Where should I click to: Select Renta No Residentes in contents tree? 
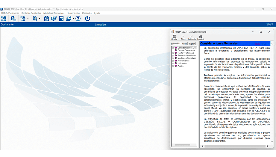tap(187, 55)
